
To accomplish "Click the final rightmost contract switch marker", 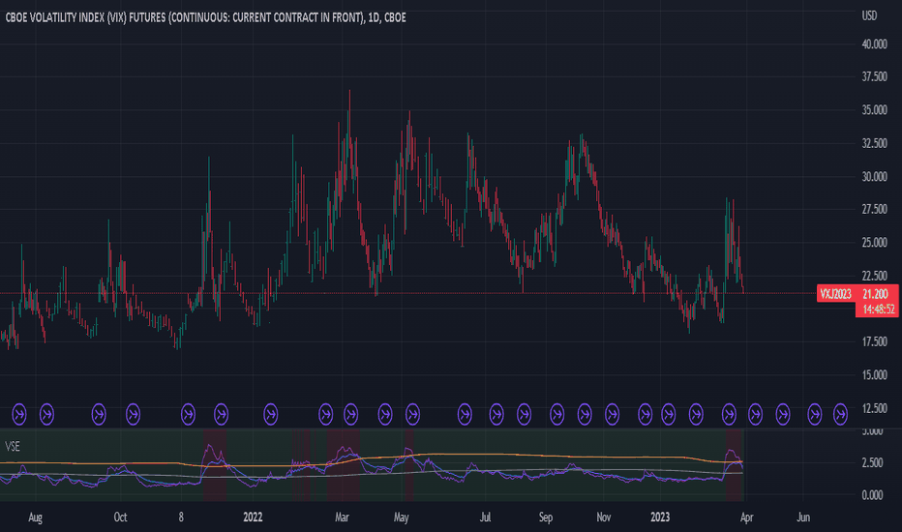I will 840,414.
